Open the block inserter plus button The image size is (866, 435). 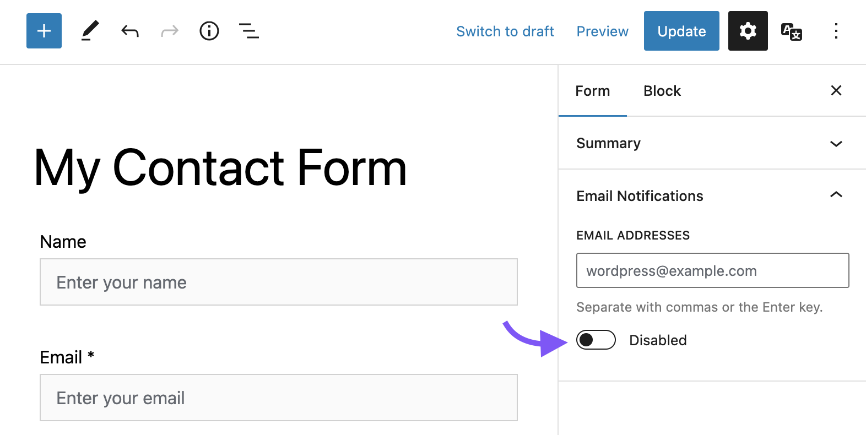pos(44,31)
